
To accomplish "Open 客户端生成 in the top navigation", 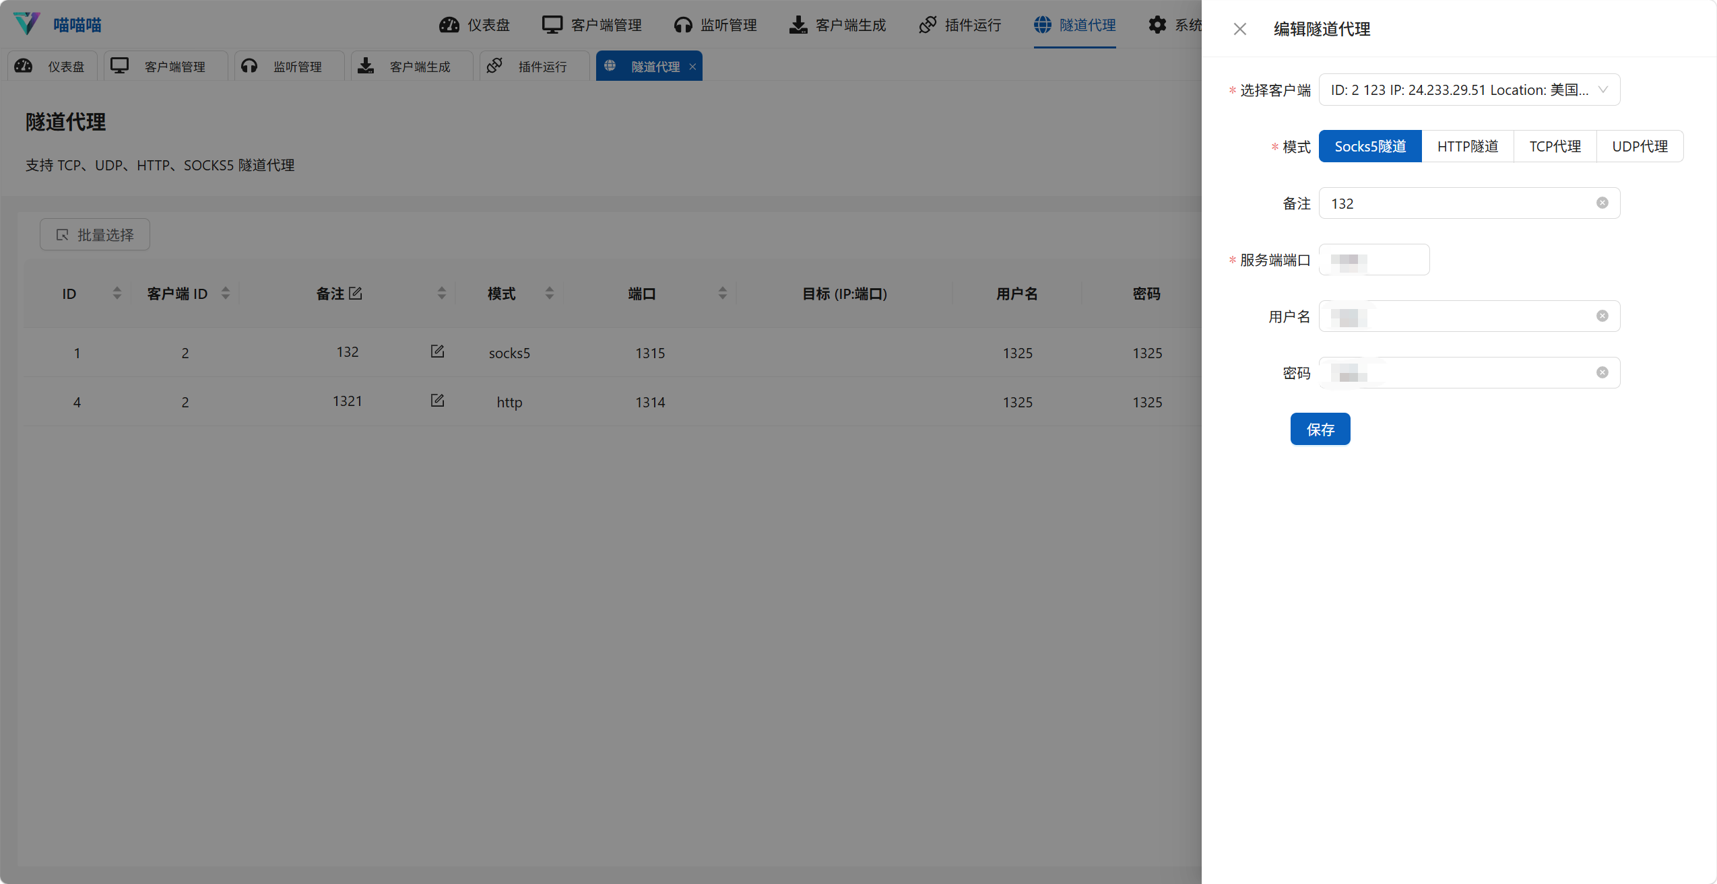I will [x=837, y=25].
